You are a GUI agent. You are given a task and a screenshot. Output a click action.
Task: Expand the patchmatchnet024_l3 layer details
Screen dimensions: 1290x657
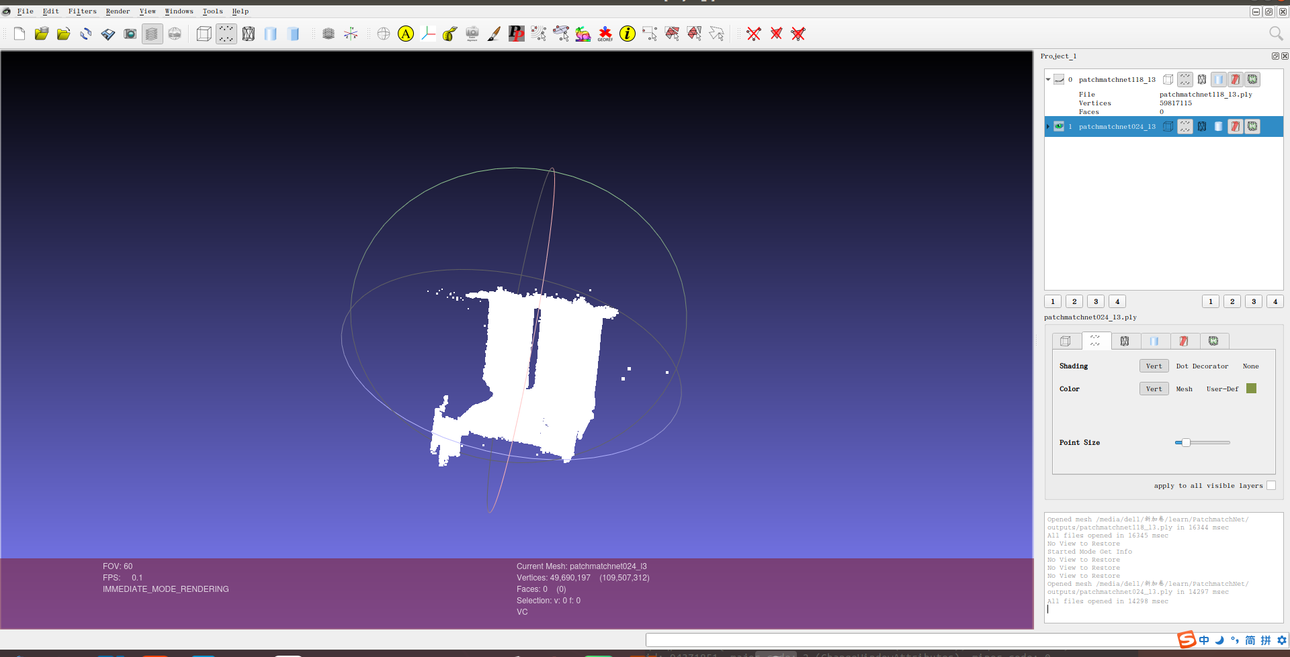pos(1048,126)
